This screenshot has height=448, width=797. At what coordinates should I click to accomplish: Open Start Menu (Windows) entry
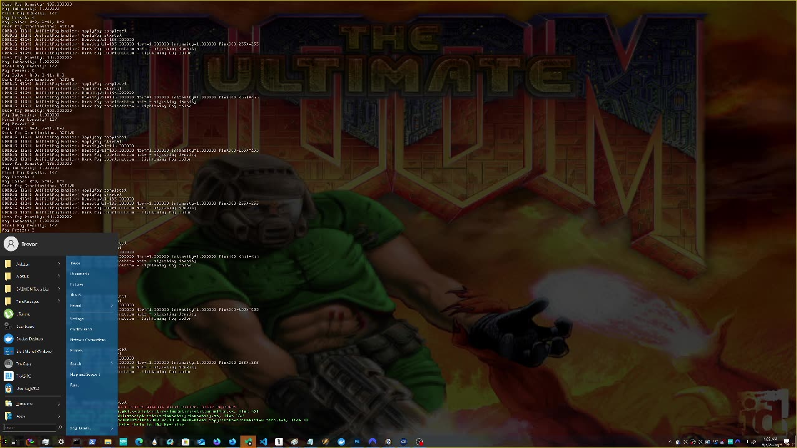point(32,351)
